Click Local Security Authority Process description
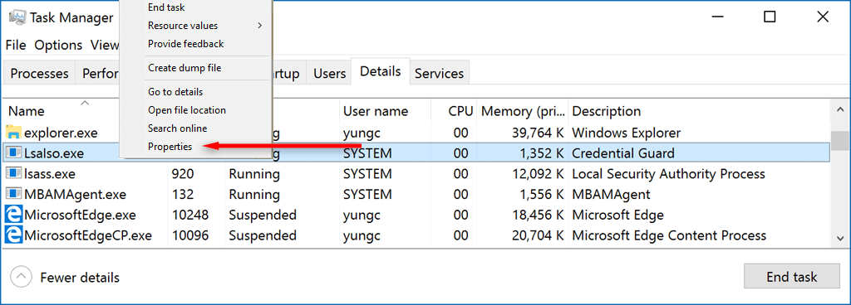This screenshot has width=851, height=305. pyautogui.click(x=669, y=174)
